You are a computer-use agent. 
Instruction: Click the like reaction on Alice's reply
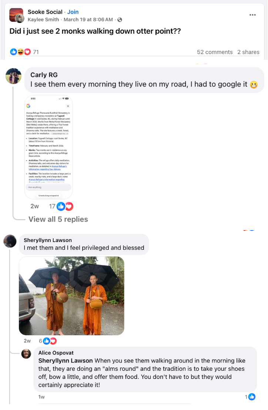[252, 397]
